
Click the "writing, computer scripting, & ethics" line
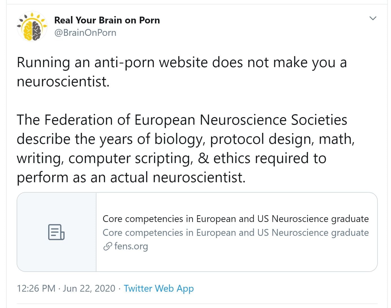[x=171, y=158]
